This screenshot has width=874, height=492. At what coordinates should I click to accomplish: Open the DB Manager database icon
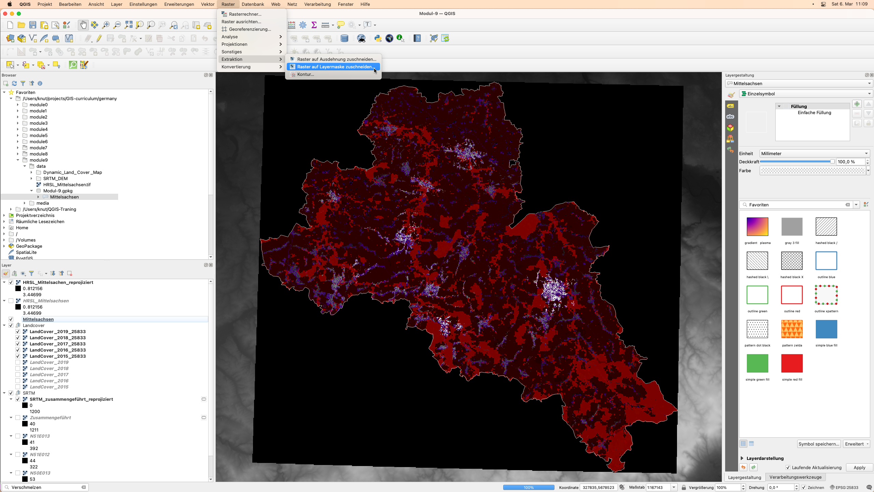(x=344, y=38)
